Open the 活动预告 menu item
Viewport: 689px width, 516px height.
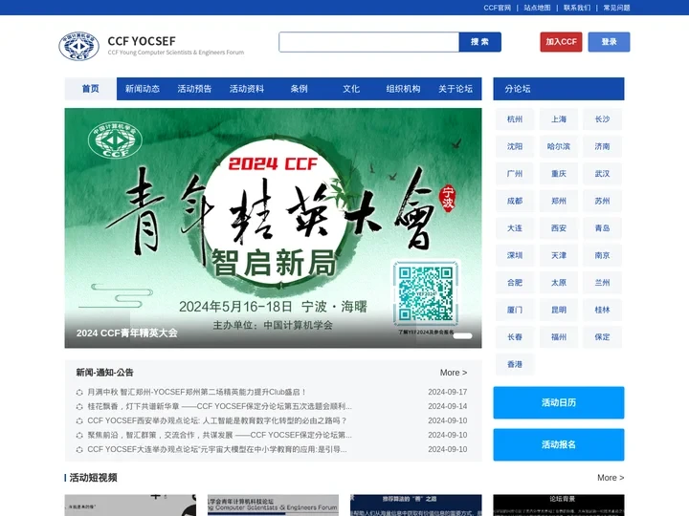pos(194,89)
